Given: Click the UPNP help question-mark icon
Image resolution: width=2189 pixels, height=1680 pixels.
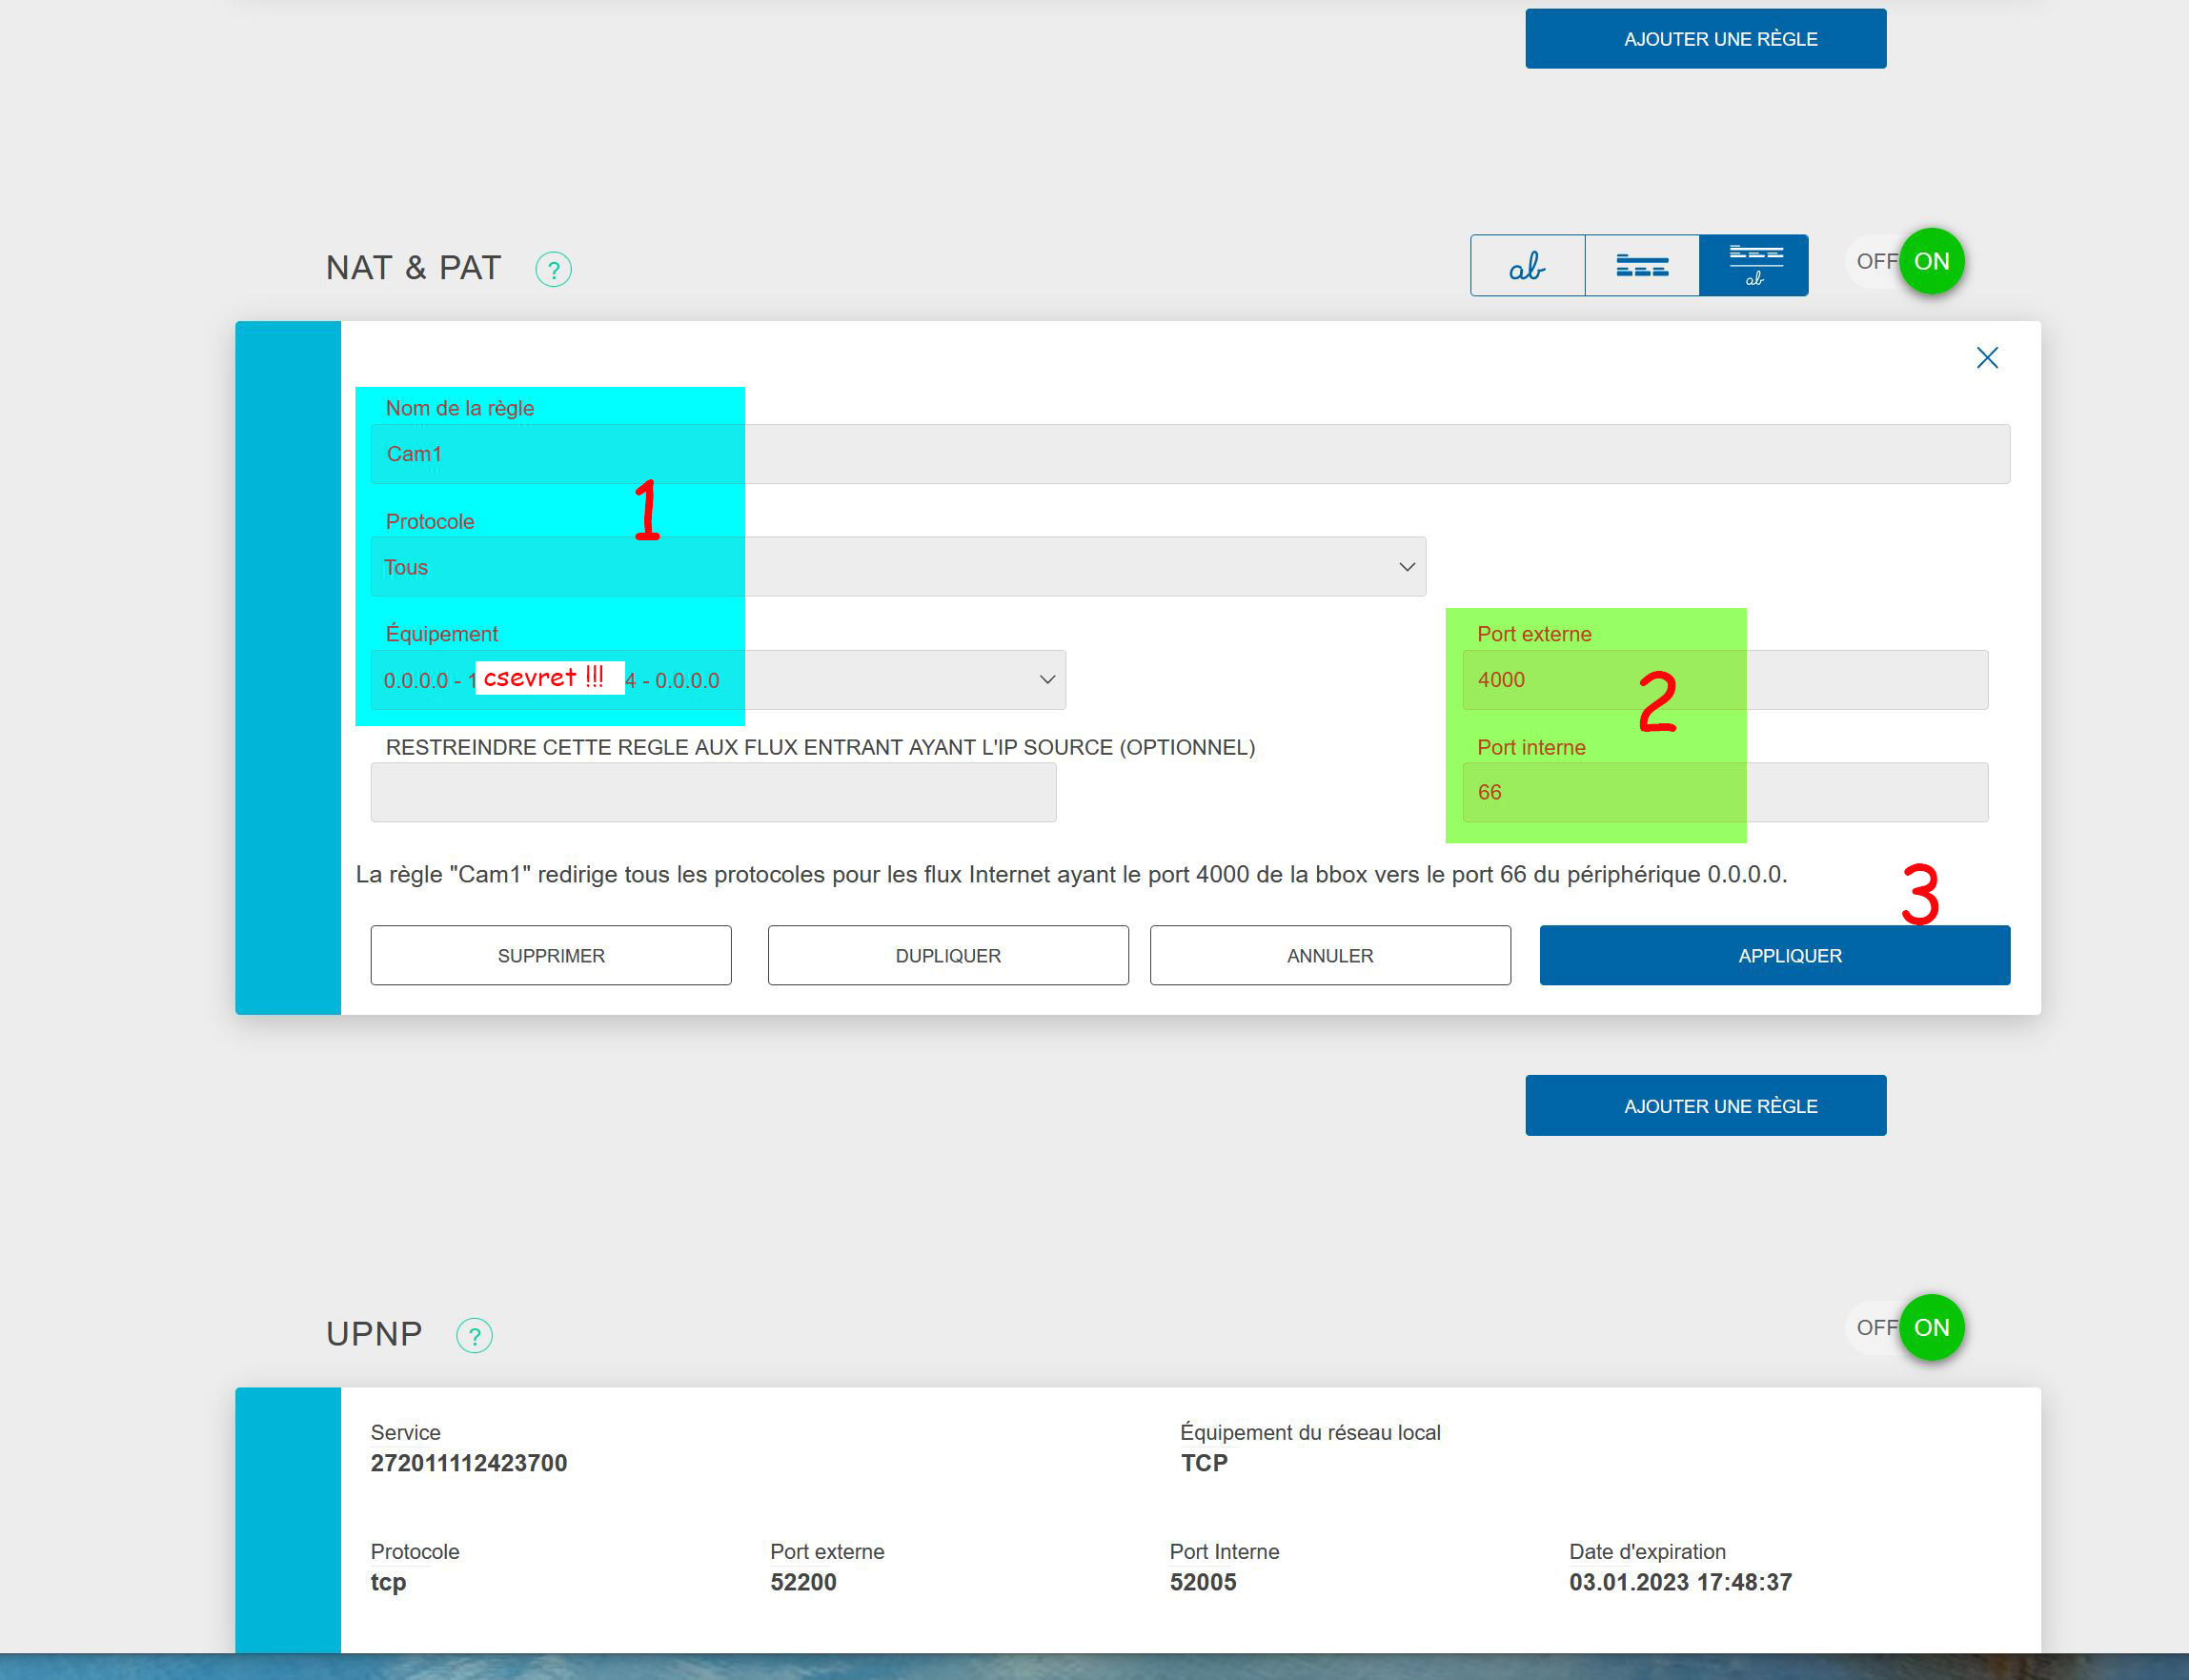Looking at the screenshot, I should pyautogui.click(x=474, y=1335).
